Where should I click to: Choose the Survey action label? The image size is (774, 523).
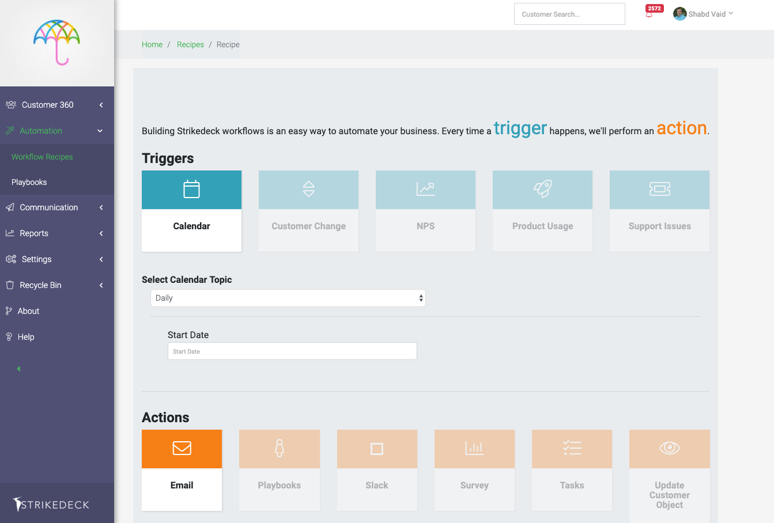(474, 485)
